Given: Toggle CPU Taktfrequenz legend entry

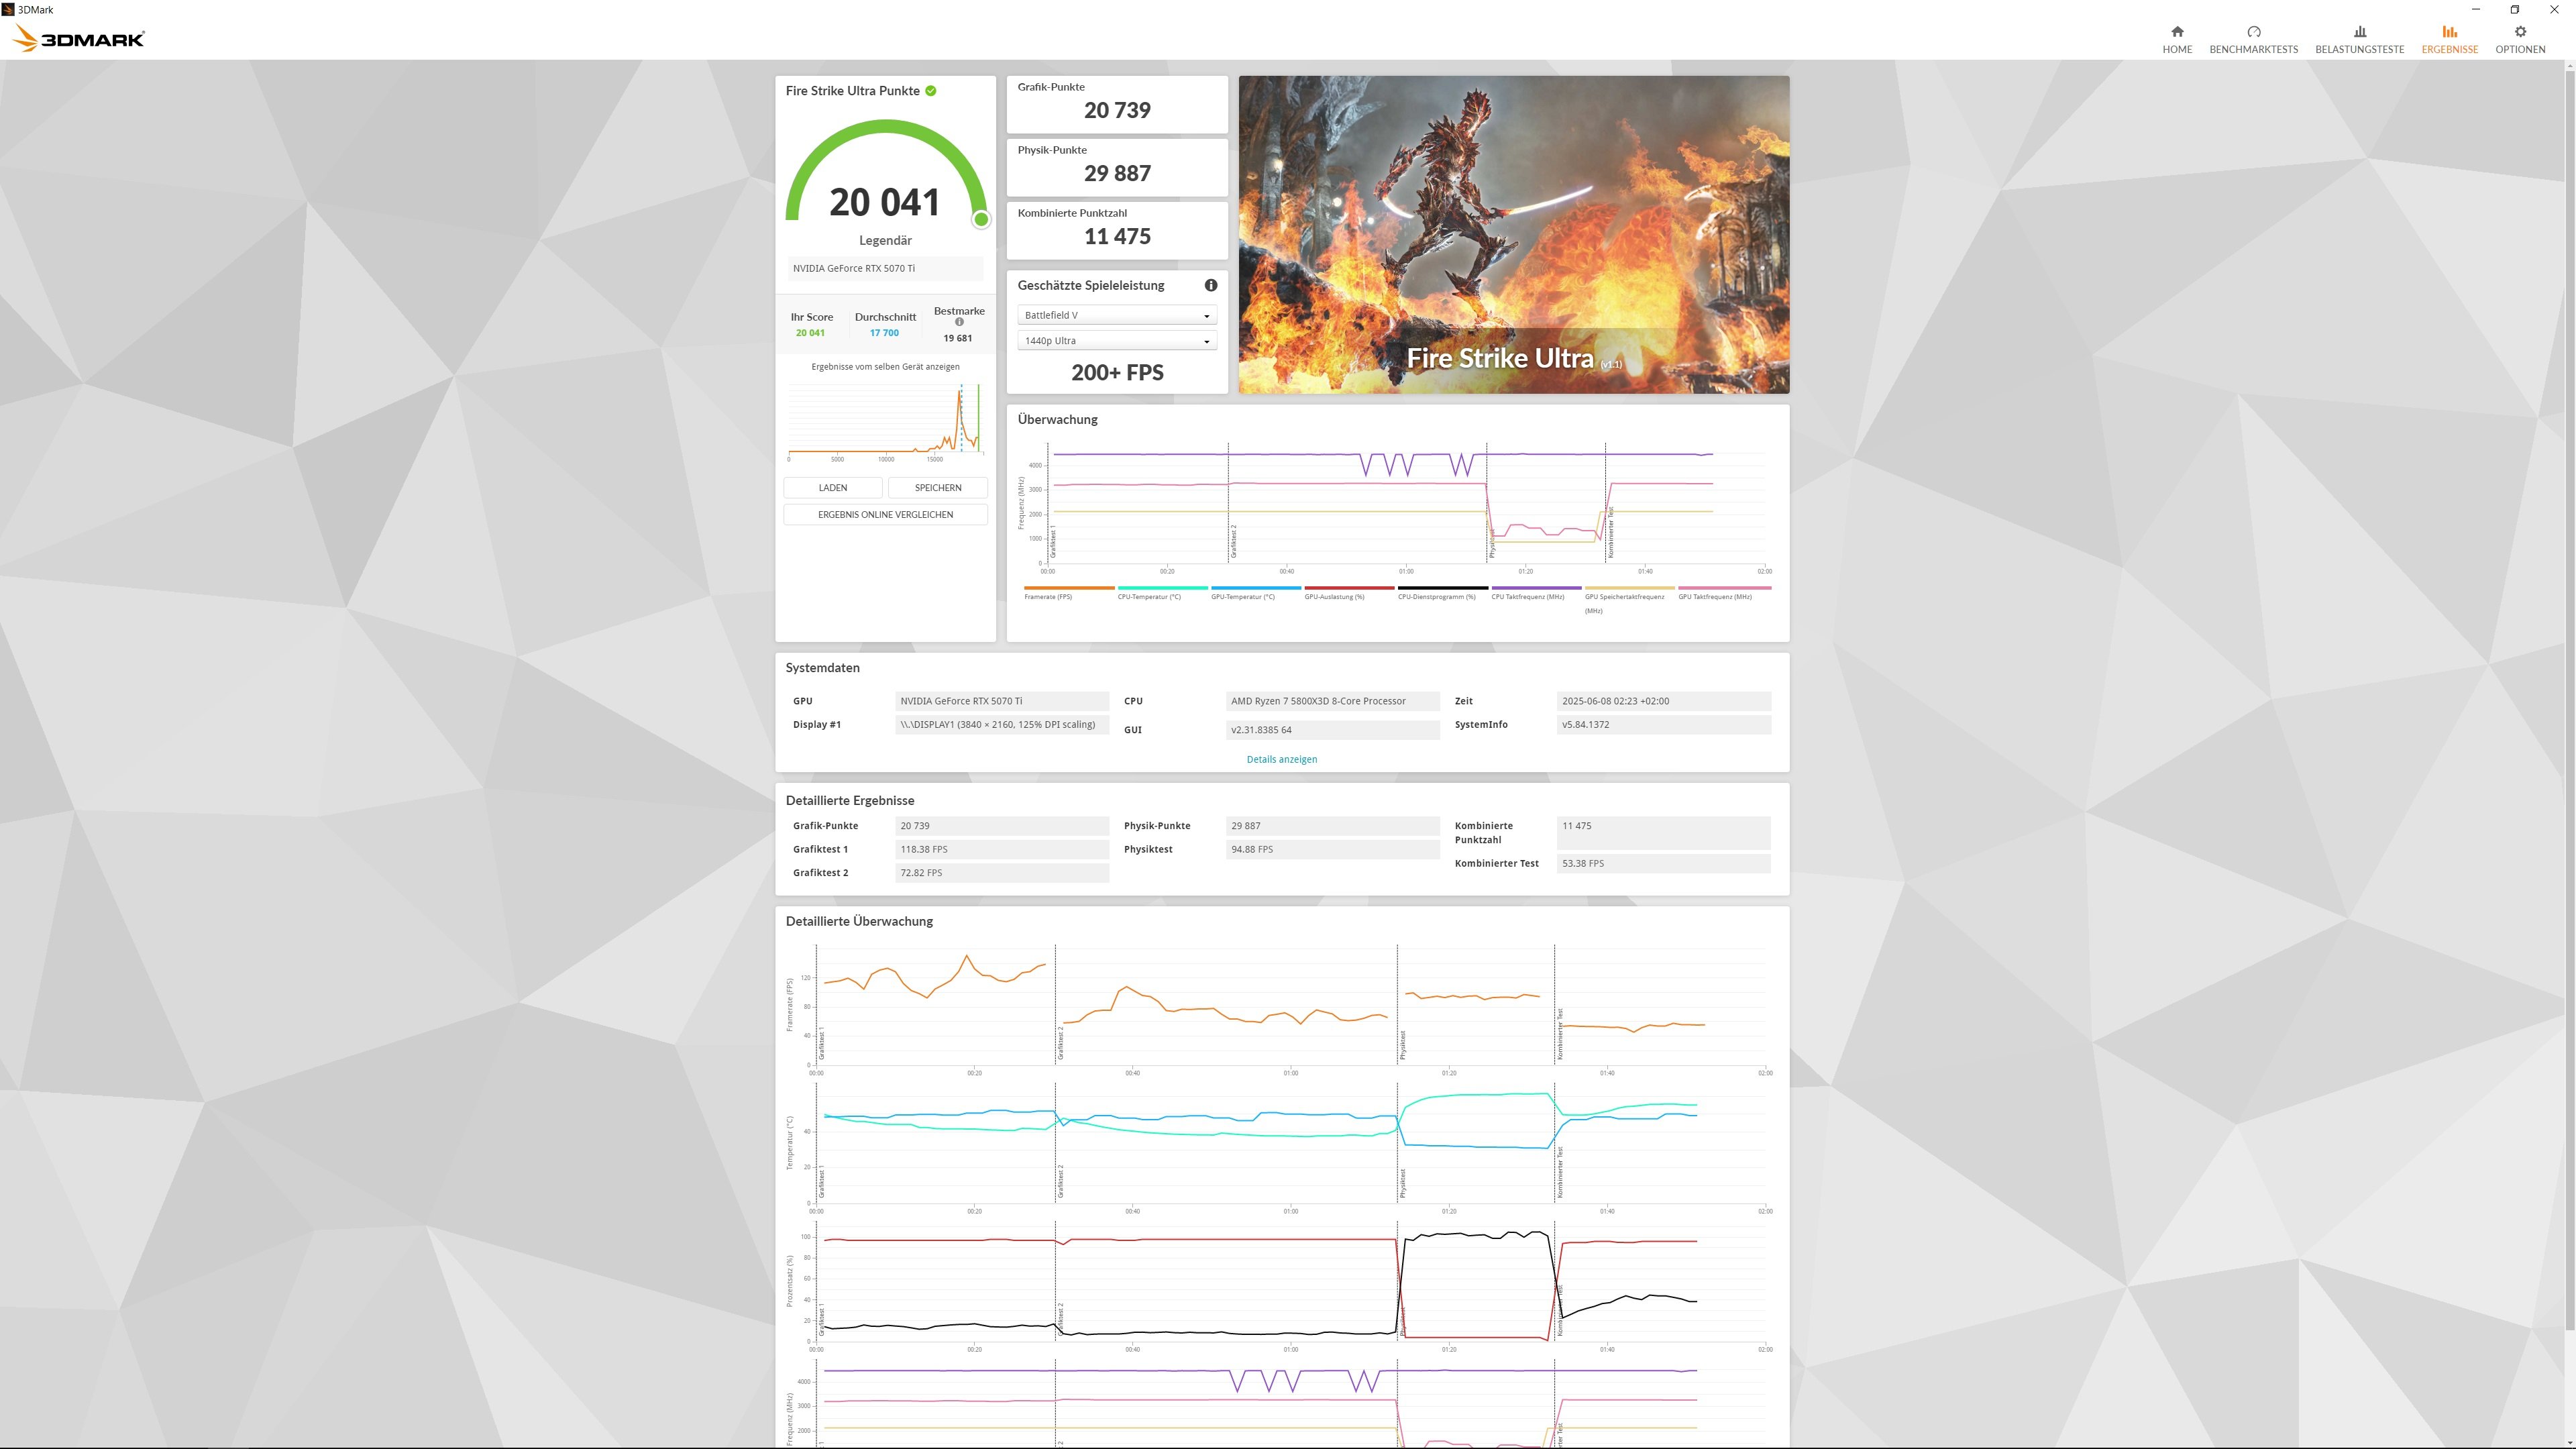Looking at the screenshot, I should point(1527,596).
